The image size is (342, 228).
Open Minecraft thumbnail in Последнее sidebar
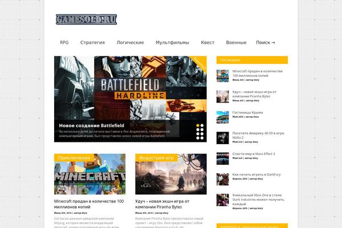223,76
